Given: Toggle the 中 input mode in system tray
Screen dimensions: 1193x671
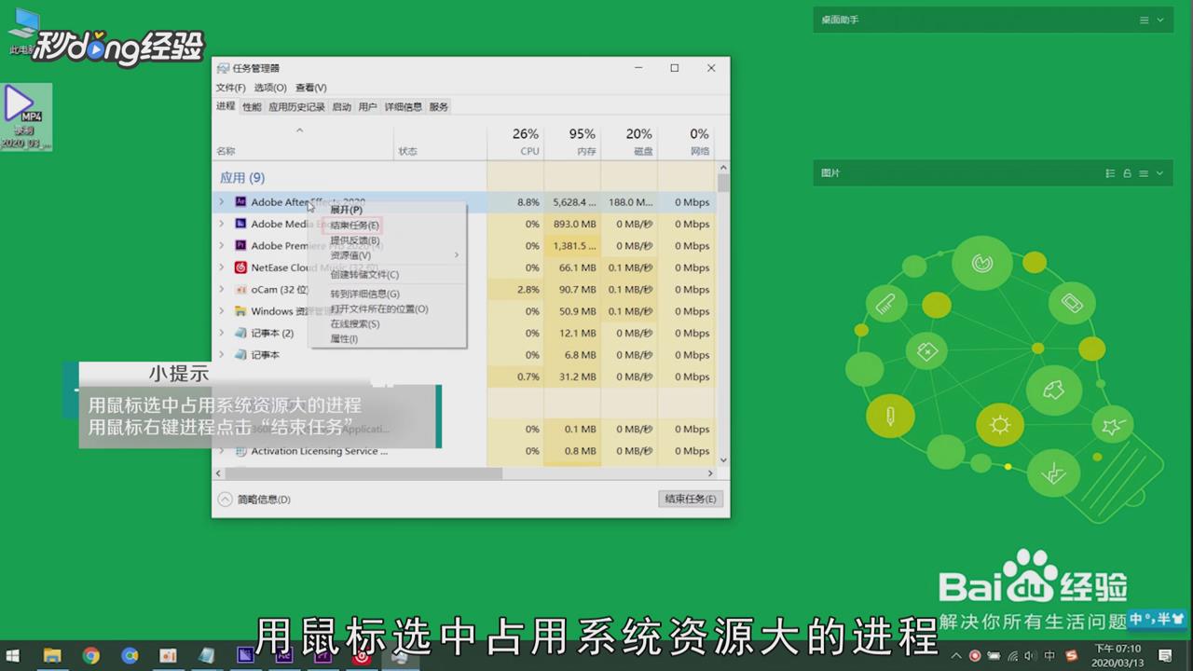Looking at the screenshot, I should pyautogui.click(x=1050, y=656).
